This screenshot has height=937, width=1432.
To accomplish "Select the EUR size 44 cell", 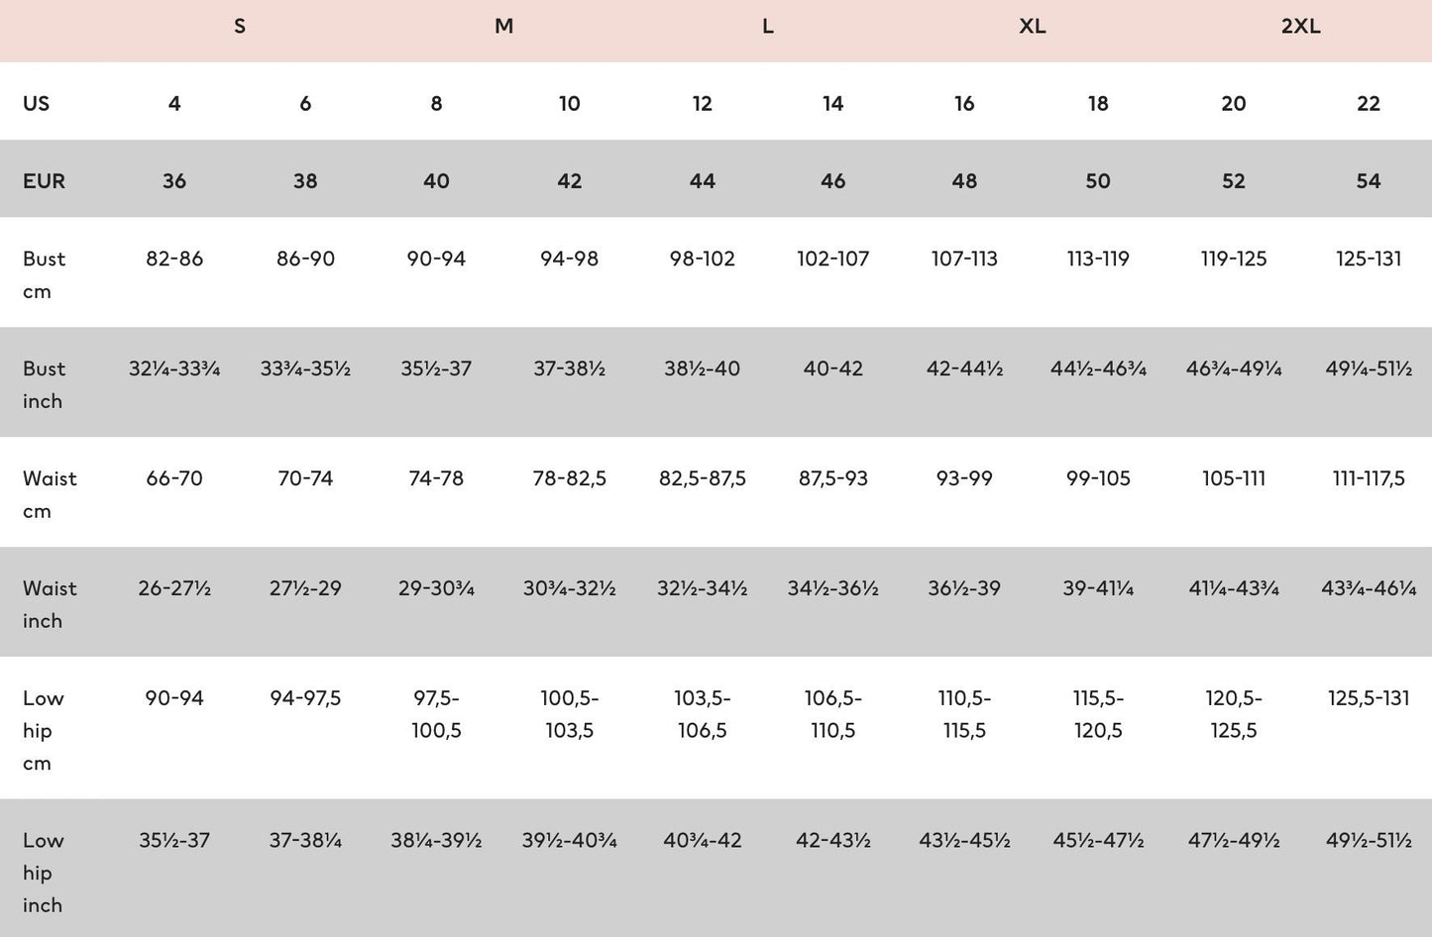I will pos(702,180).
